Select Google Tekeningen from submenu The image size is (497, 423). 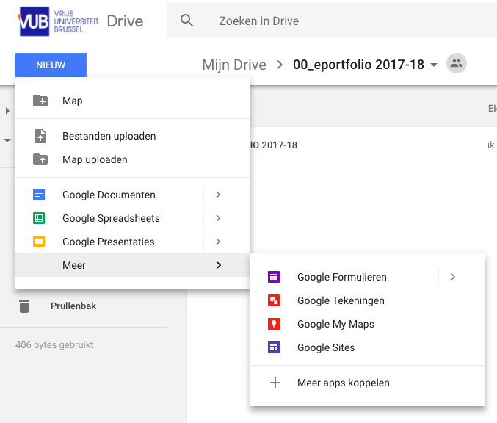(368, 300)
